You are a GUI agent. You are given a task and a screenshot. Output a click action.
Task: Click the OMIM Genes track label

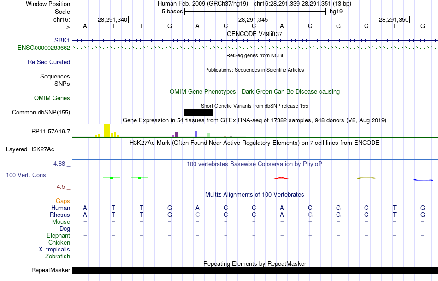click(x=52, y=98)
